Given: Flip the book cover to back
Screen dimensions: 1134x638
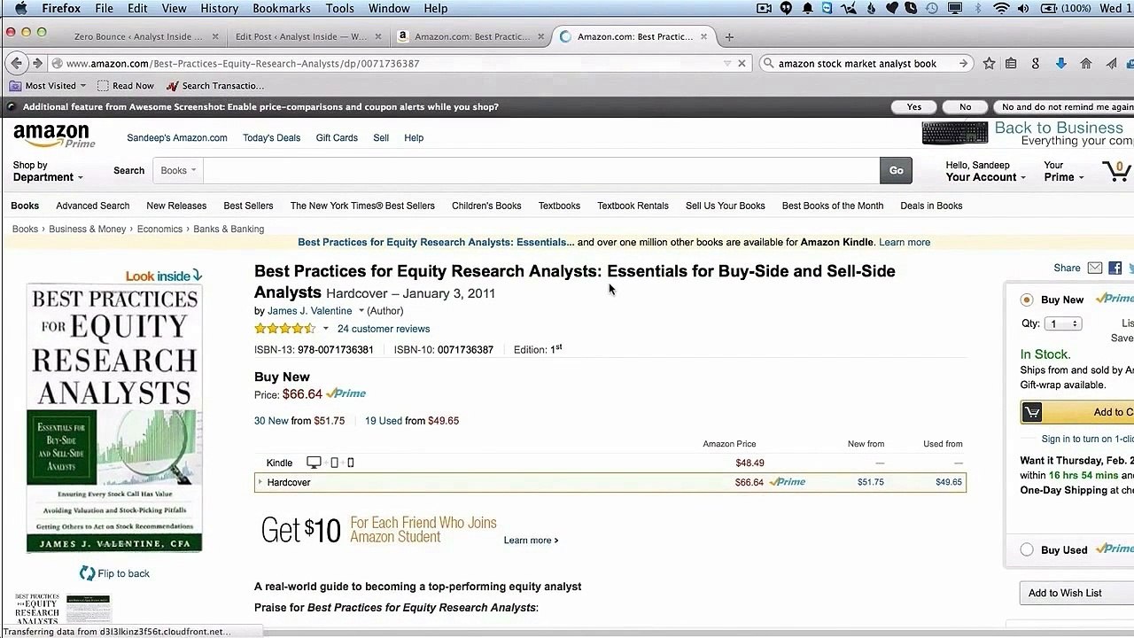Looking at the screenshot, I should pos(114,573).
